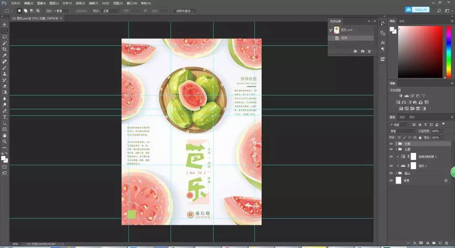Open the 样式 style dropdown in options bar
This screenshot has width=455, height=248.
(x=111, y=11)
